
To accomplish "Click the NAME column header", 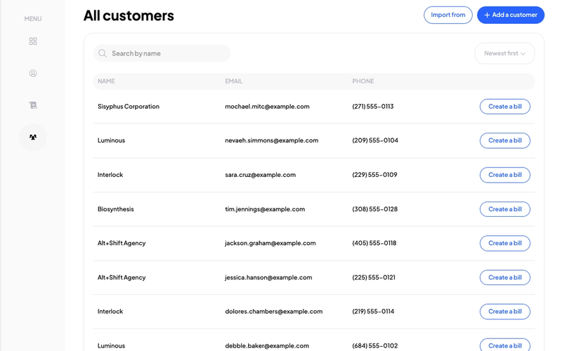I will point(106,81).
